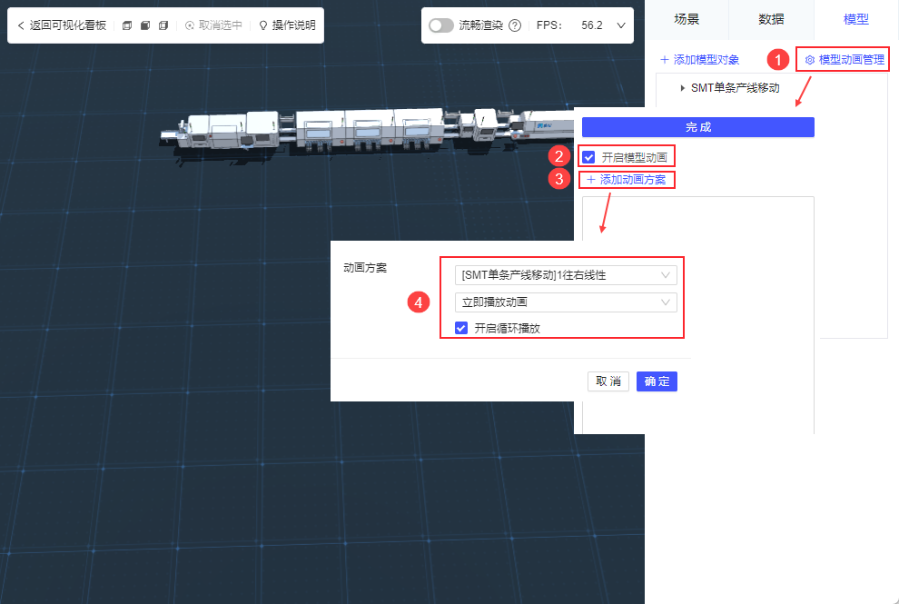Click 取消选中 deselect button
The width and height of the screenshot is (899, 604).
tap(213, 25)
